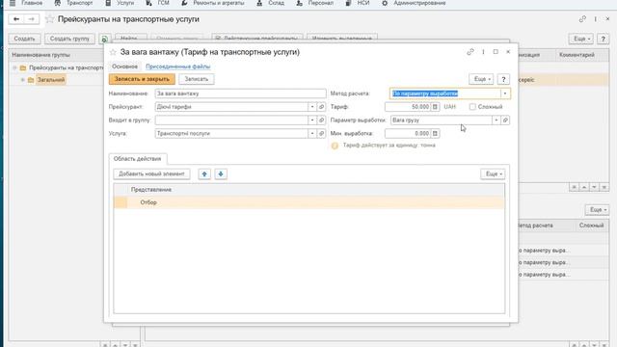Expand Прейскуранты на транспортные tree node
The image size is (617, 347).
coord(14,67)
